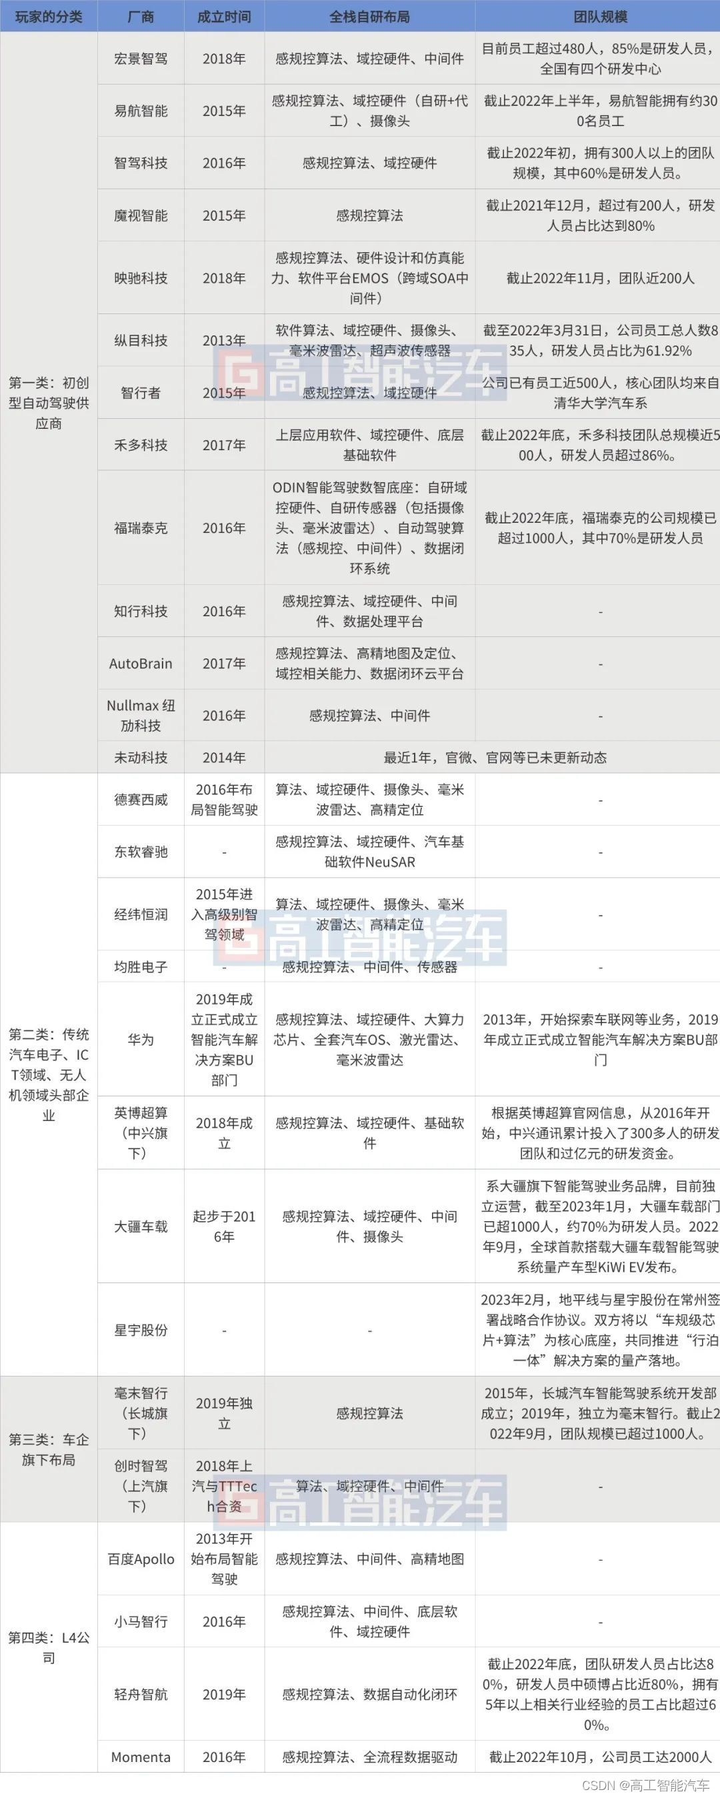Click 2014年 in the 未动科技 row
The width and height of the screenshot is (720, 1798).
224,758
